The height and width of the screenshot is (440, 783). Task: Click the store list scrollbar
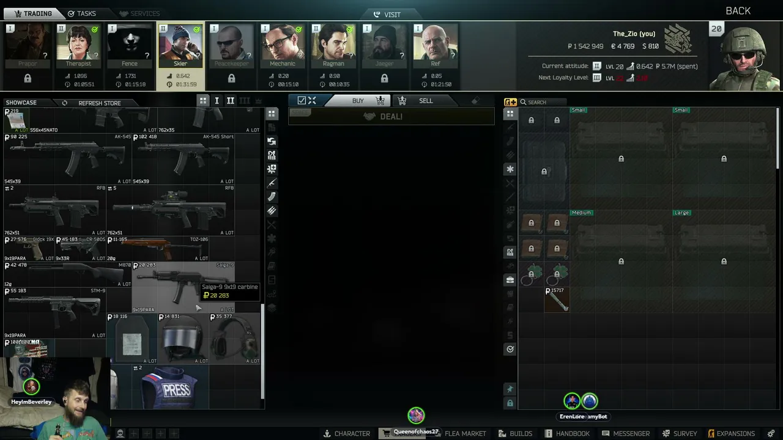pos(263,351)
